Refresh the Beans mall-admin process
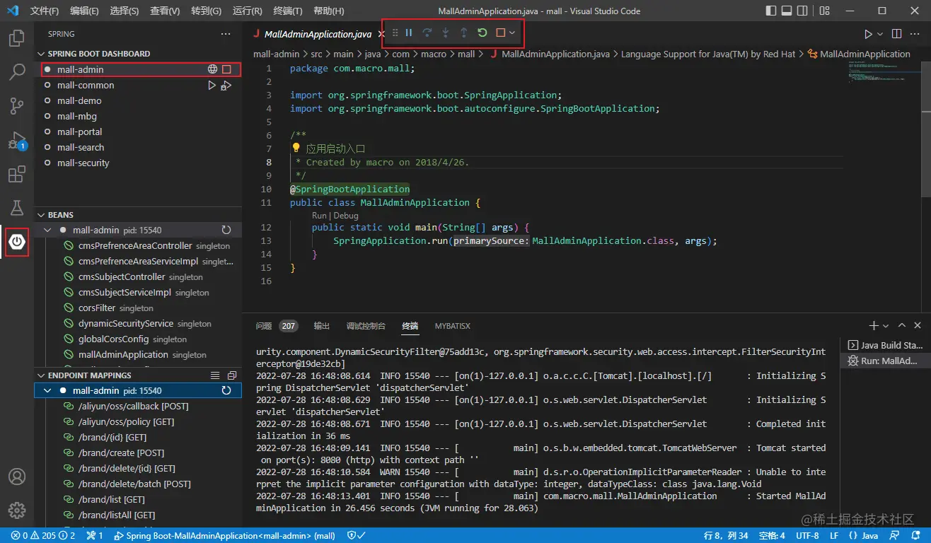Screen dimensions: 931x543 [226, 230]
